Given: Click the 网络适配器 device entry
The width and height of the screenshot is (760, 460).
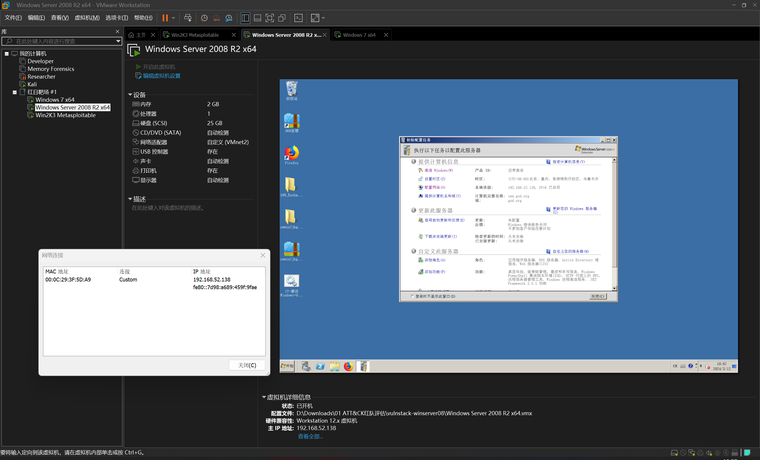Looking at the screenshot, I should pos(153,142).
